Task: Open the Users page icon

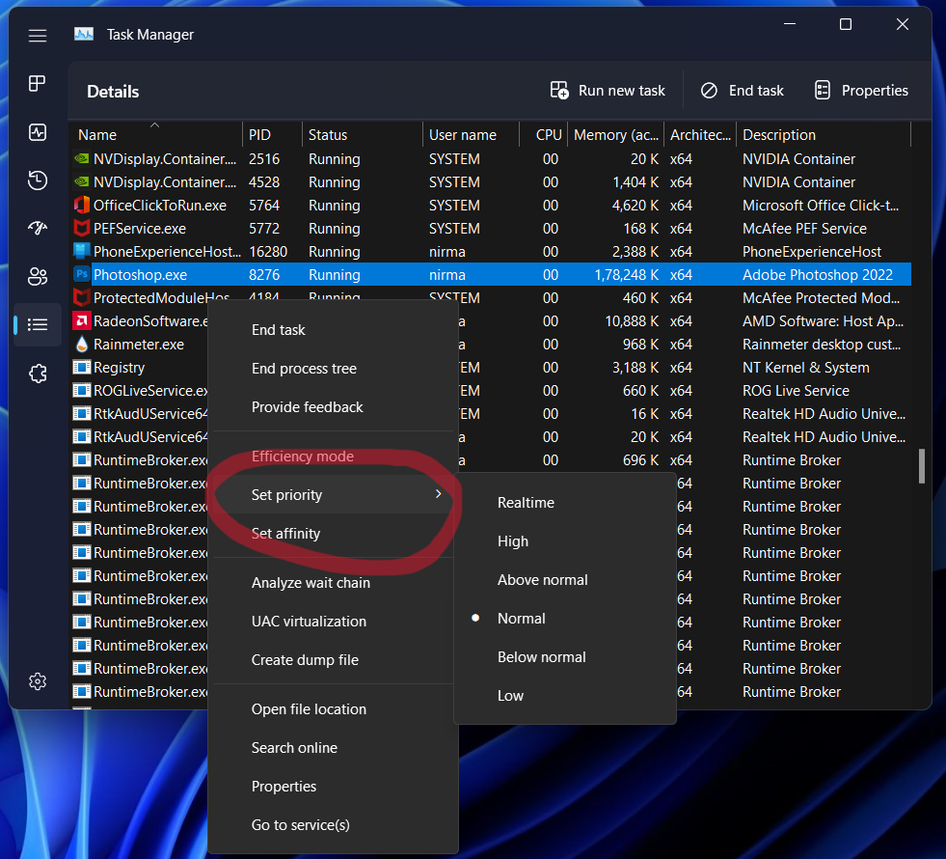Action: coord(38,276)
